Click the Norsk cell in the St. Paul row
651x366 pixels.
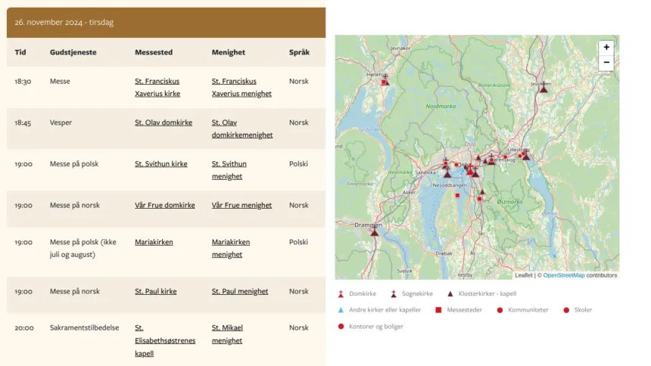pos(299,292)
